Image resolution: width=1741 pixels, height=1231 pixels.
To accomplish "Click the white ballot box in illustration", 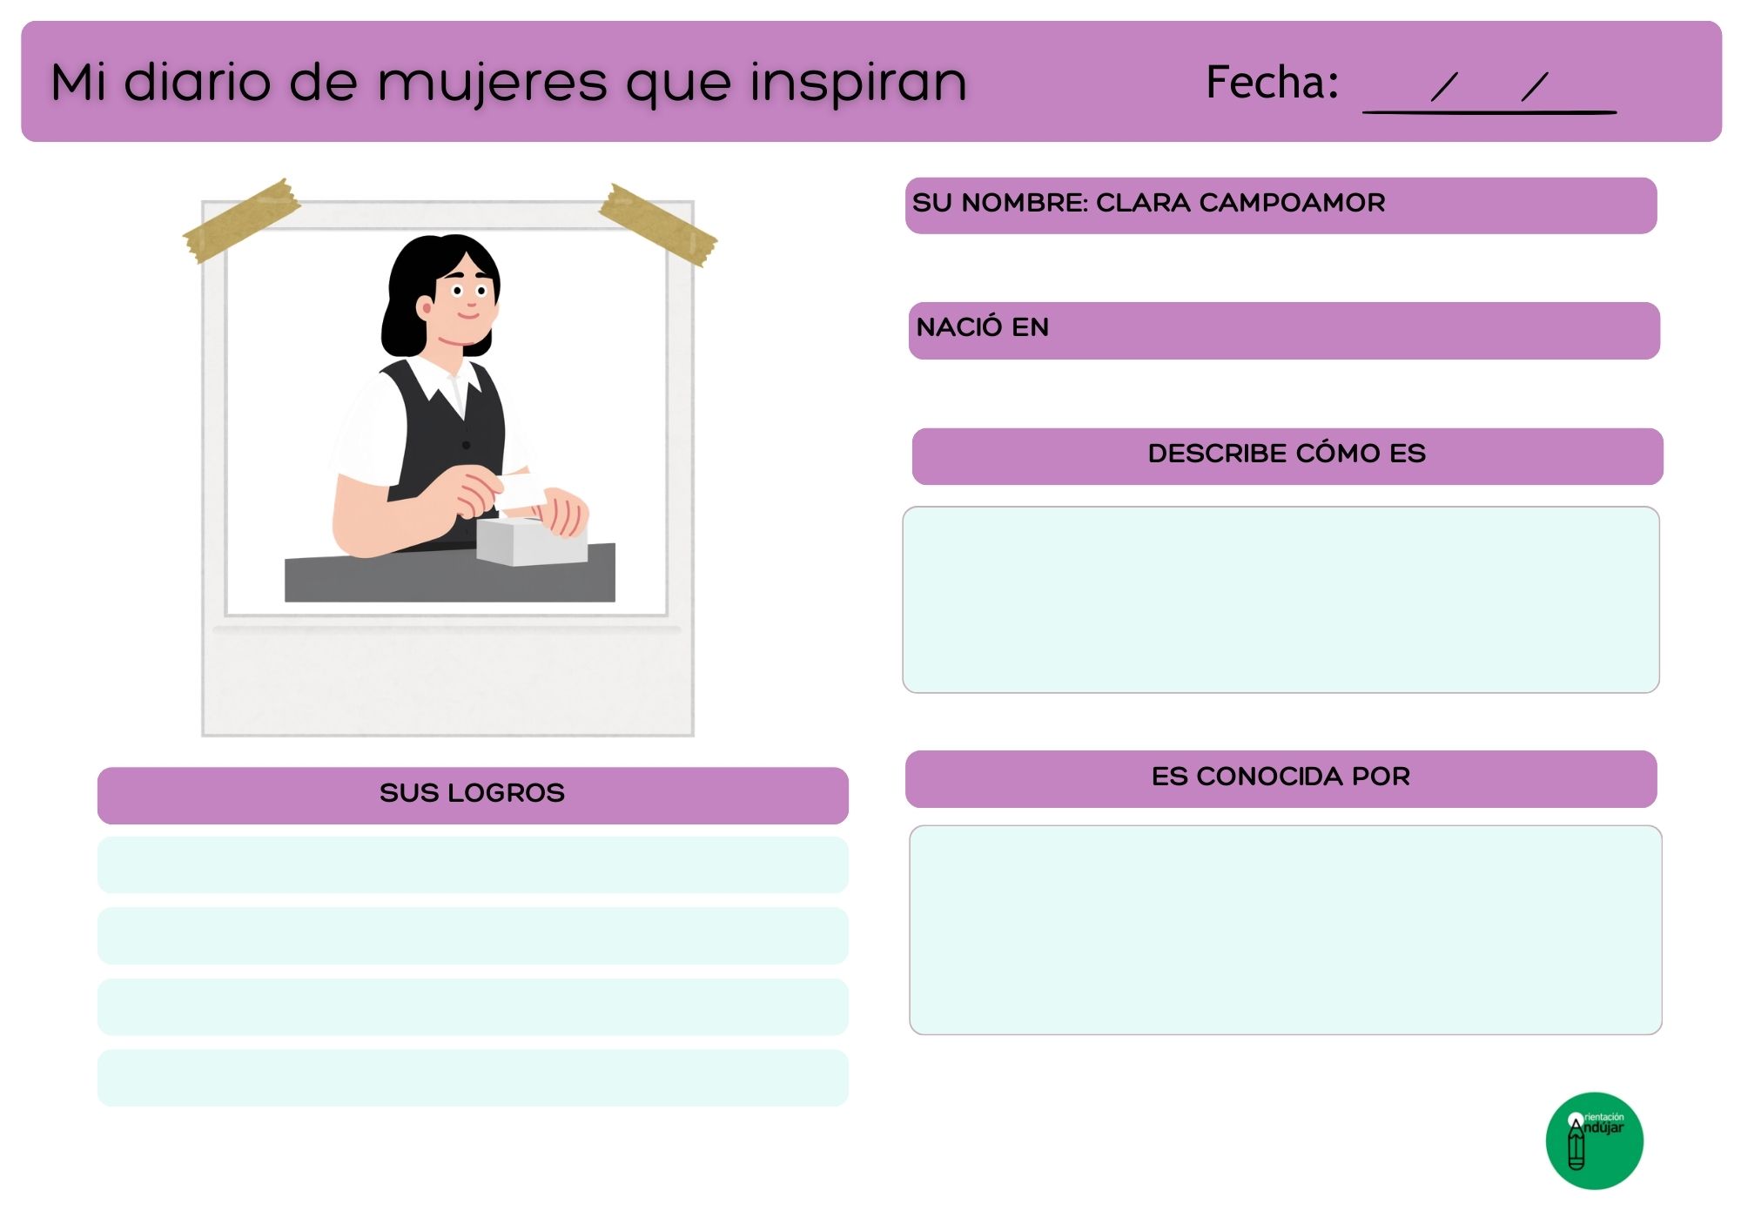I will 531,542.
